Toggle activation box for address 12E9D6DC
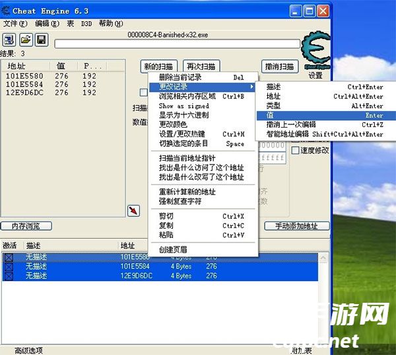Viewport: 396px width, 355px height. pos(9,276)
